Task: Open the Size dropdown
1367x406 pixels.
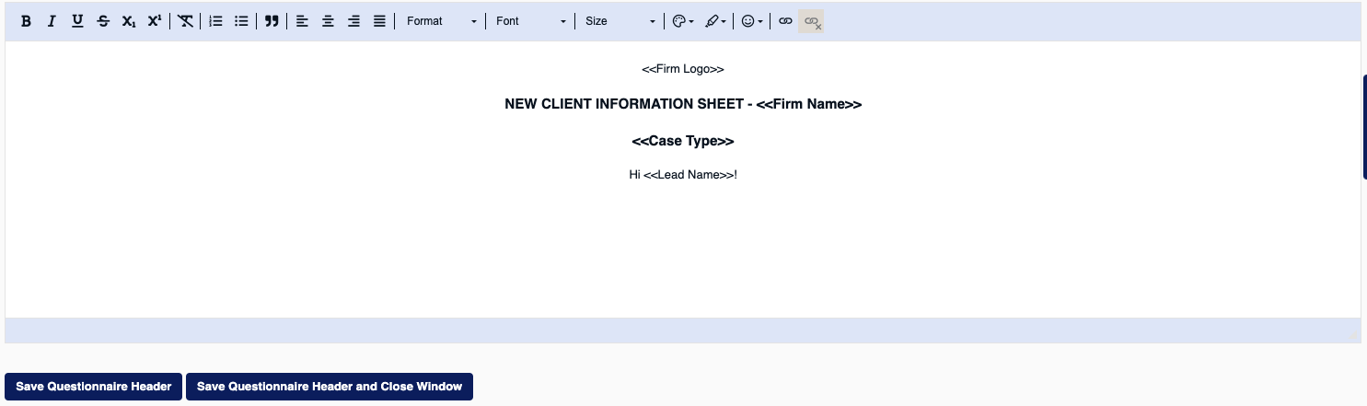Action: (620, 21)
